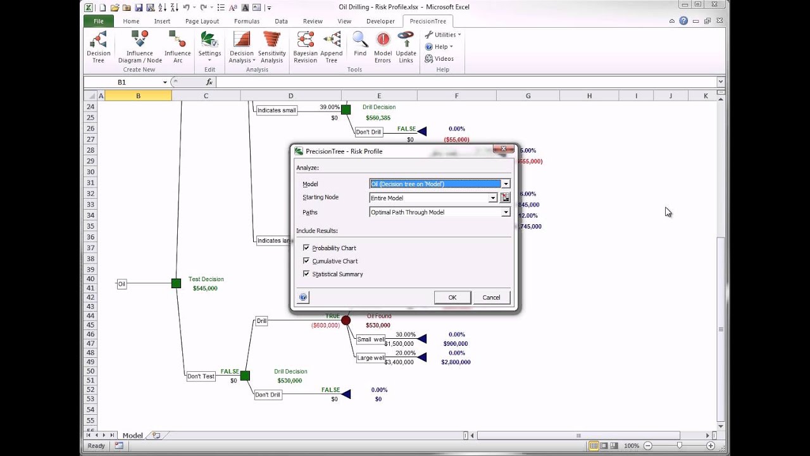Undo the last action

tap(187, 8)
